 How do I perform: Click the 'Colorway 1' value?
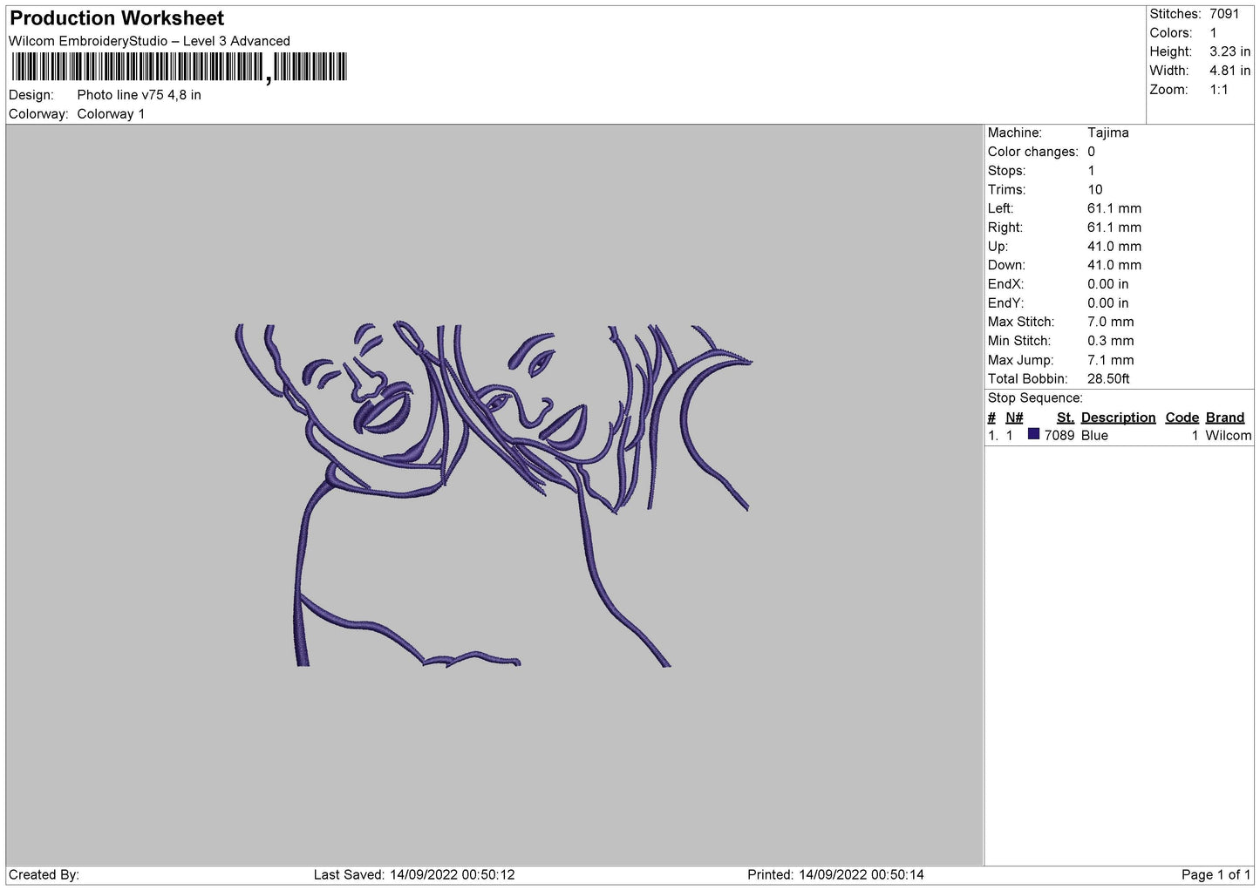click(111, 114)
